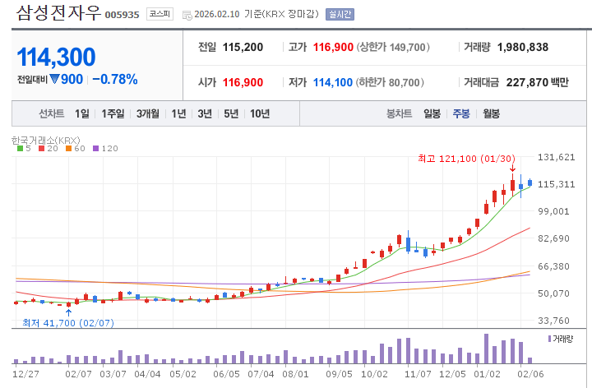Click the 최저 41,700 low marker
The image size is (592, 388).
pos(68,323)
